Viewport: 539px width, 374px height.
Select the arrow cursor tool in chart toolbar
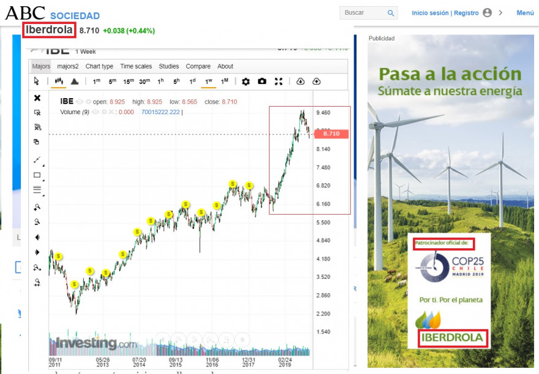point(36,81)
